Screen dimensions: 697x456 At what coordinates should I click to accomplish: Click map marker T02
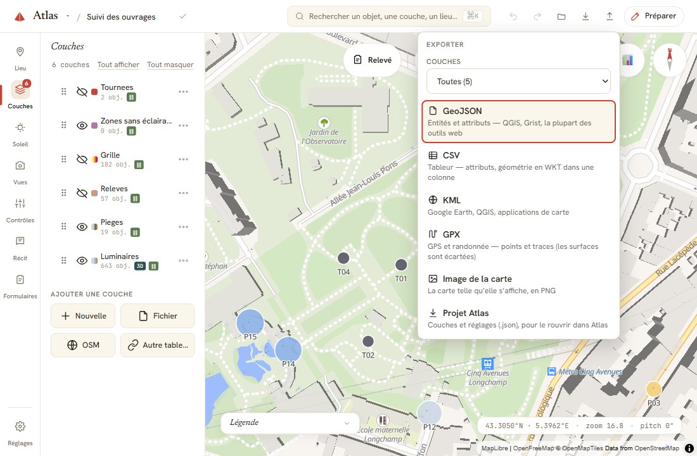click(x=368, y=341)
